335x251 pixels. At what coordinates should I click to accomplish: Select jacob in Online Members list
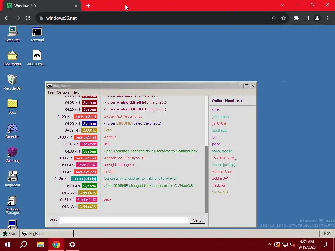[216, 144]
